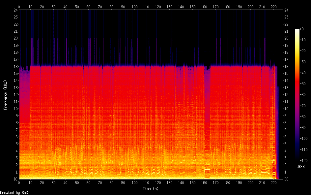Click the 50 tick on bottom time axis
The width and height of the screenshot is (311, 195).
pos(77,182)
